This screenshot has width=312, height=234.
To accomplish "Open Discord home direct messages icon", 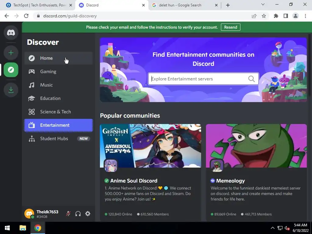I will pos(11,32).
